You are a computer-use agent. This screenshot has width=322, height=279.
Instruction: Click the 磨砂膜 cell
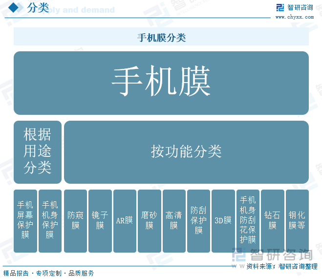pos(150,221)
